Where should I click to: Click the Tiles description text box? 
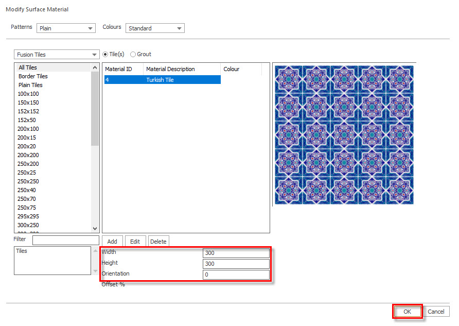52,261
